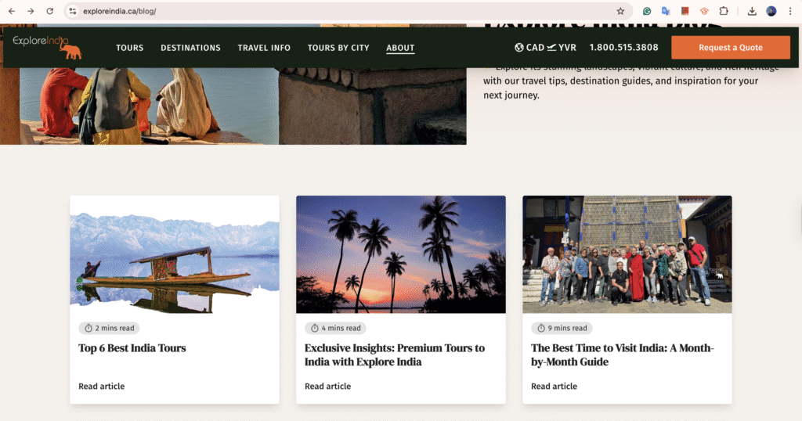Open the Extensions puzzle piece menu
The width and height of the screenshot is (802, 421).
pos(723,11)
